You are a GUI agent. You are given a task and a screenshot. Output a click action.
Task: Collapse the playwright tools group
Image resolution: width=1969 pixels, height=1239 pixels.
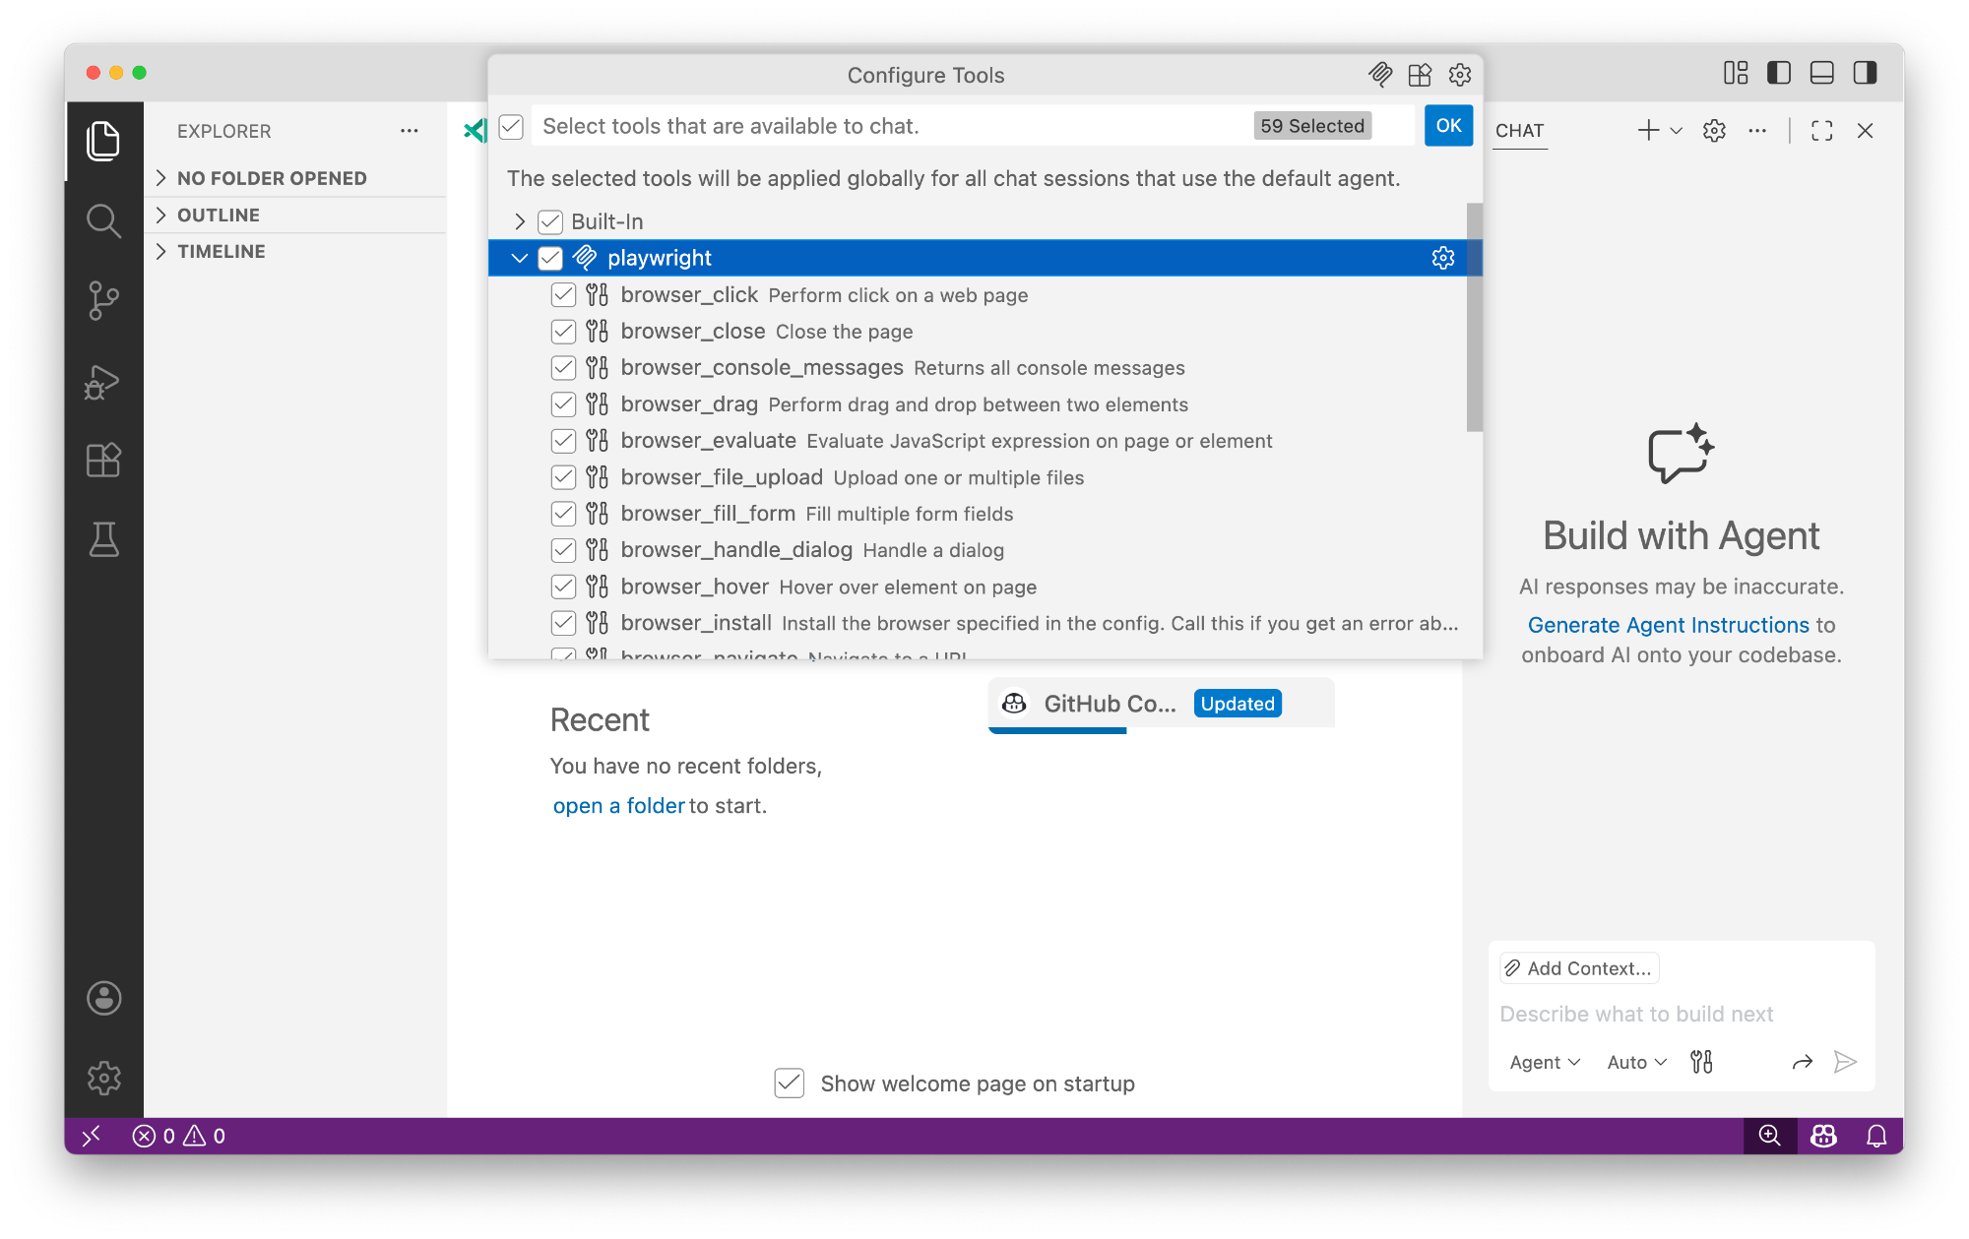(x=520, y=258)
